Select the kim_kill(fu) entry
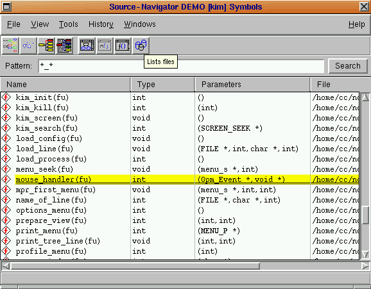 click(x=42, y=108)
